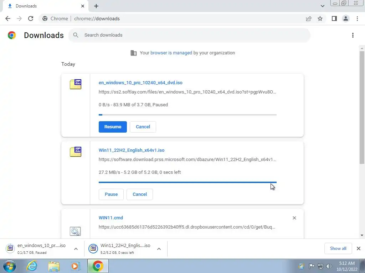Click the Windows 10 ISO progress bar
The image size is (365, 273).
pos(187,115)
